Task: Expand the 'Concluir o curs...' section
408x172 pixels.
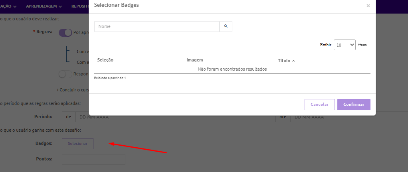Action: pyautogui.click(x=73, y=90)
